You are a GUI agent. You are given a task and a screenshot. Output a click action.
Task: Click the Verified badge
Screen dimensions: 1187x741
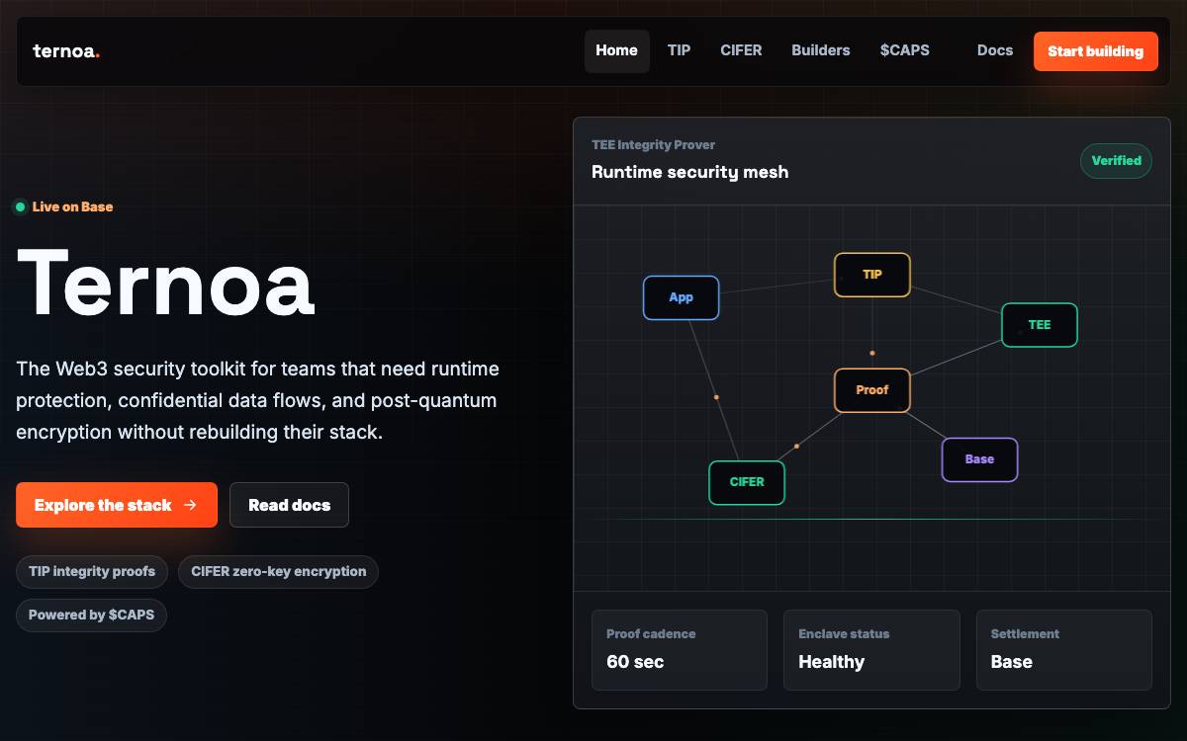pos(1116,161)
